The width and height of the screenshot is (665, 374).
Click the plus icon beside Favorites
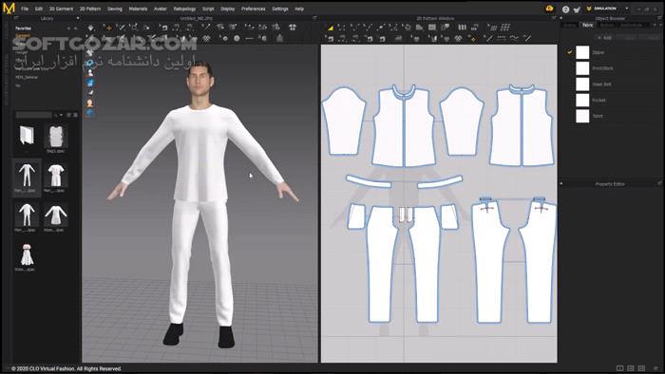point(68,28)
